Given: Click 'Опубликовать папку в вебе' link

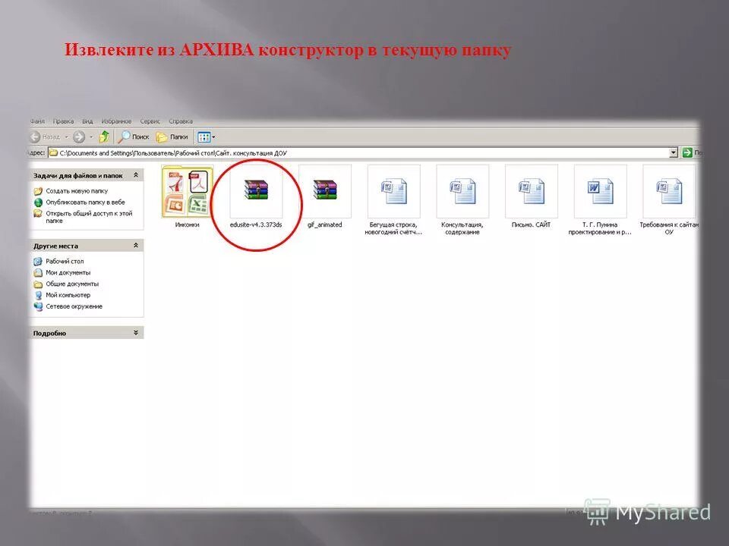Looking at the screenshot, I should [x=85, y=202].
